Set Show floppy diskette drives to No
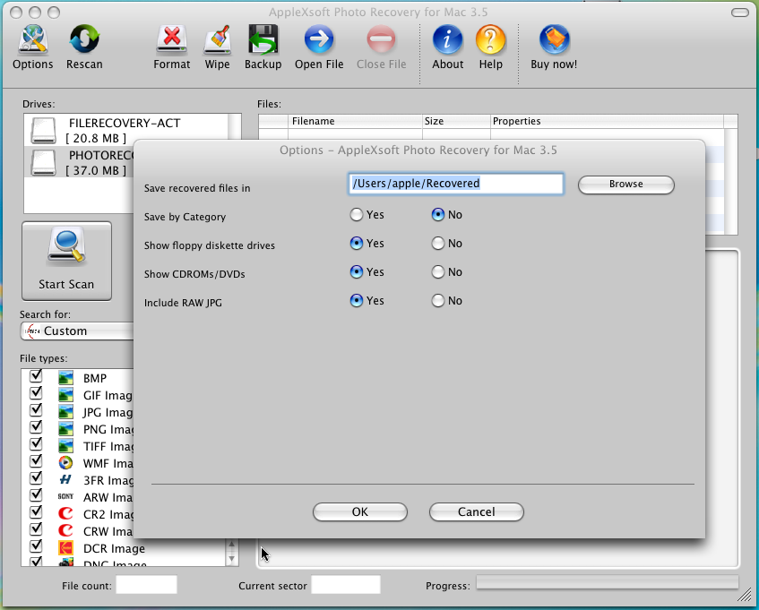The width and height of the screenshot is (759, 610). pos(438,244)
